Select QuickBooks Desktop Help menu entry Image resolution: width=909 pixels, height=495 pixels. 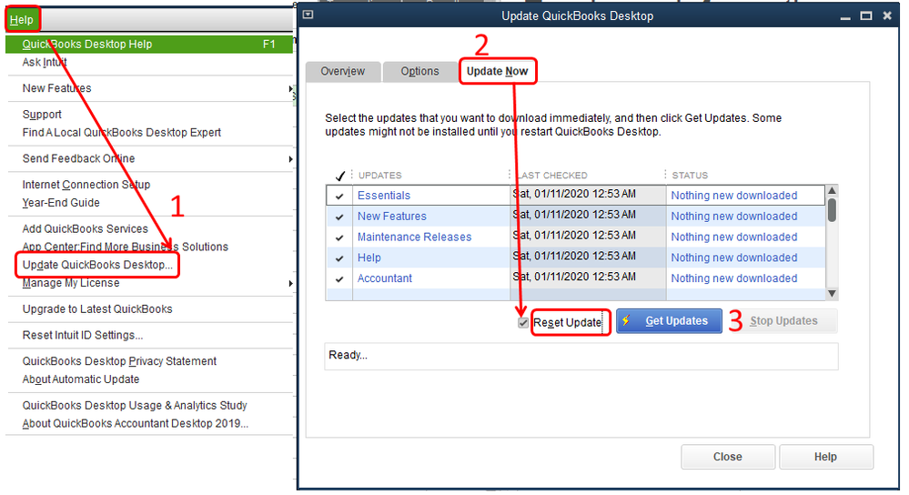pyautogui.click(x=149, y=44)
